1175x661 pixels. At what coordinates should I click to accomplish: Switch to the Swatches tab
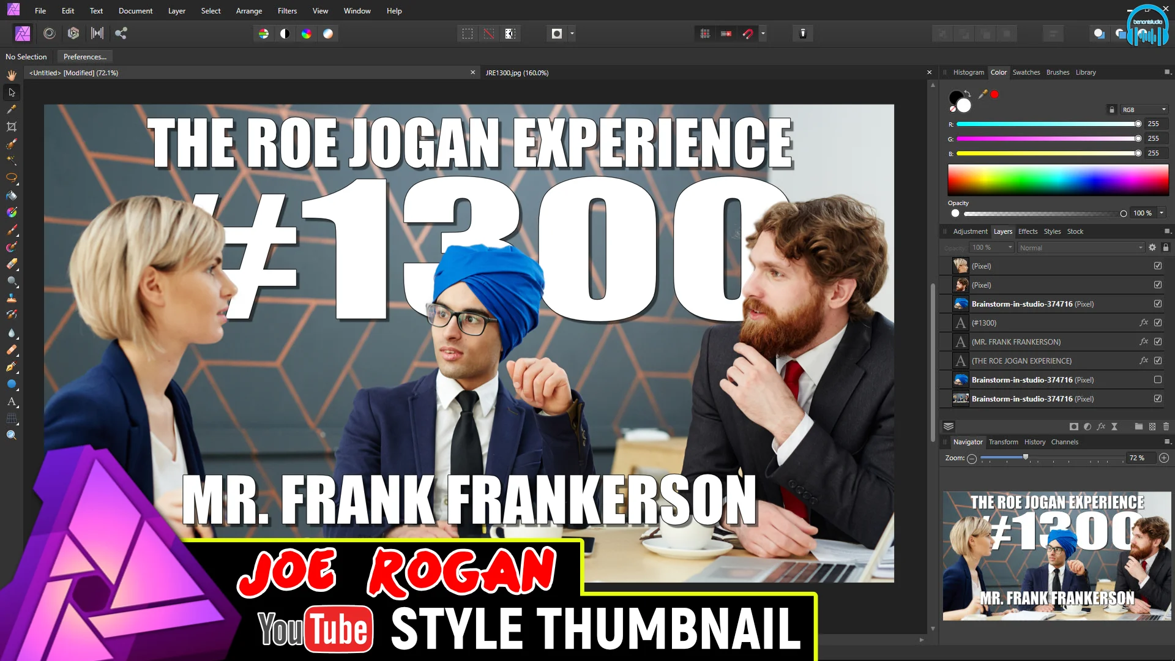[1026, 72]
